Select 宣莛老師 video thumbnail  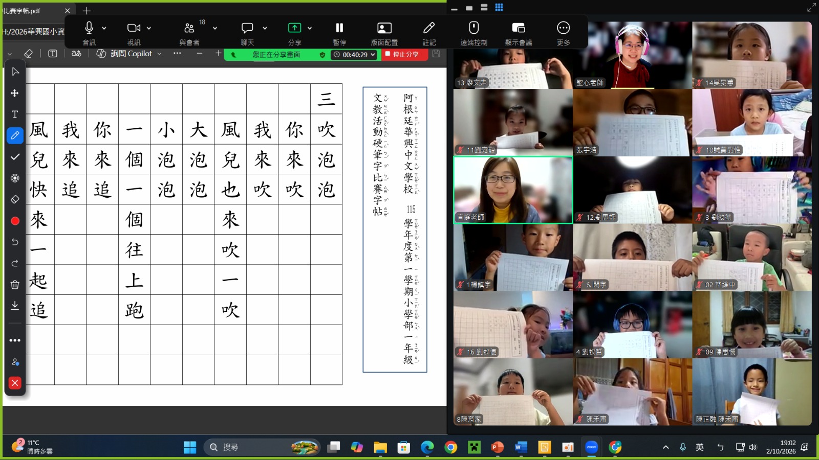coord(513,190)
